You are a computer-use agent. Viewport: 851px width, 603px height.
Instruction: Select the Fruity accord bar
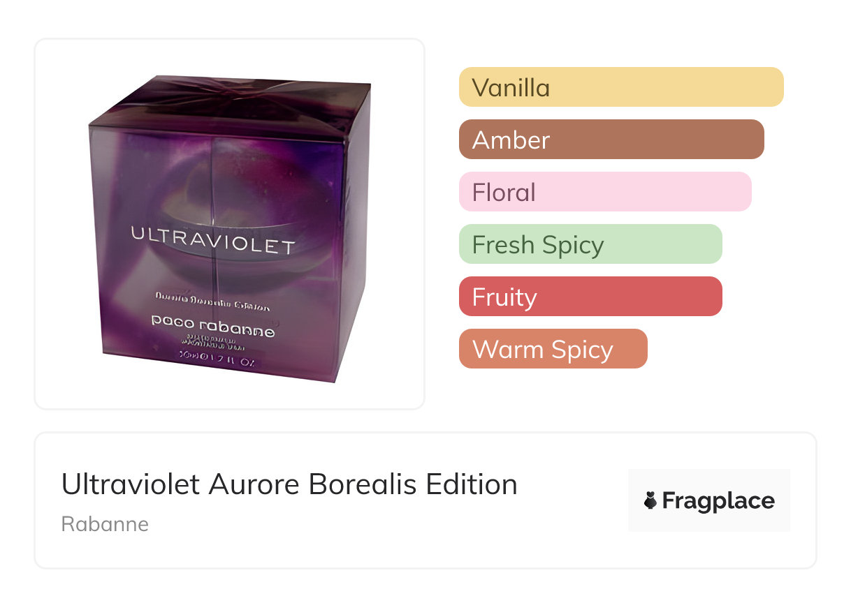pyautogui.click(x=590, y=297)
